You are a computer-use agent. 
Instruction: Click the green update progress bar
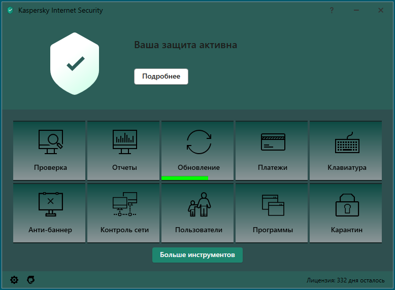pyautogui.click(x=185, y=178)
